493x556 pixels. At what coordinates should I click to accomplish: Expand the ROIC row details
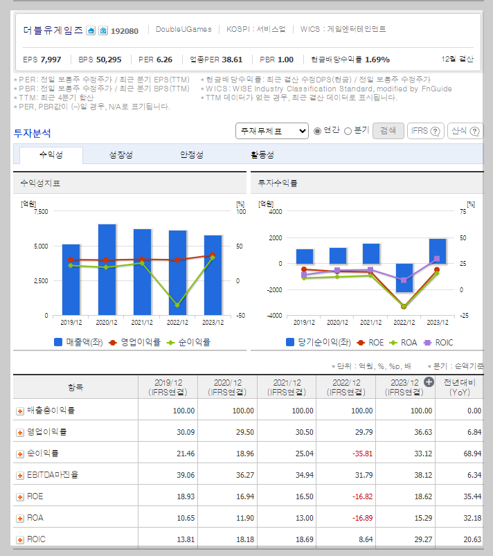pyautogui.click(x=20, y=540)
